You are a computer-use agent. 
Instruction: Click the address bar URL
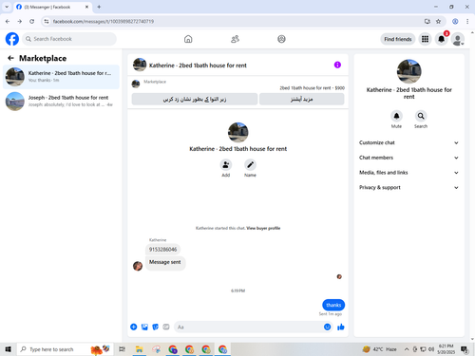[104, 21]
